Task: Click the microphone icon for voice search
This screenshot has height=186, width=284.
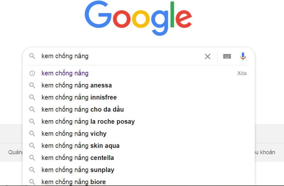Action: 243,56
